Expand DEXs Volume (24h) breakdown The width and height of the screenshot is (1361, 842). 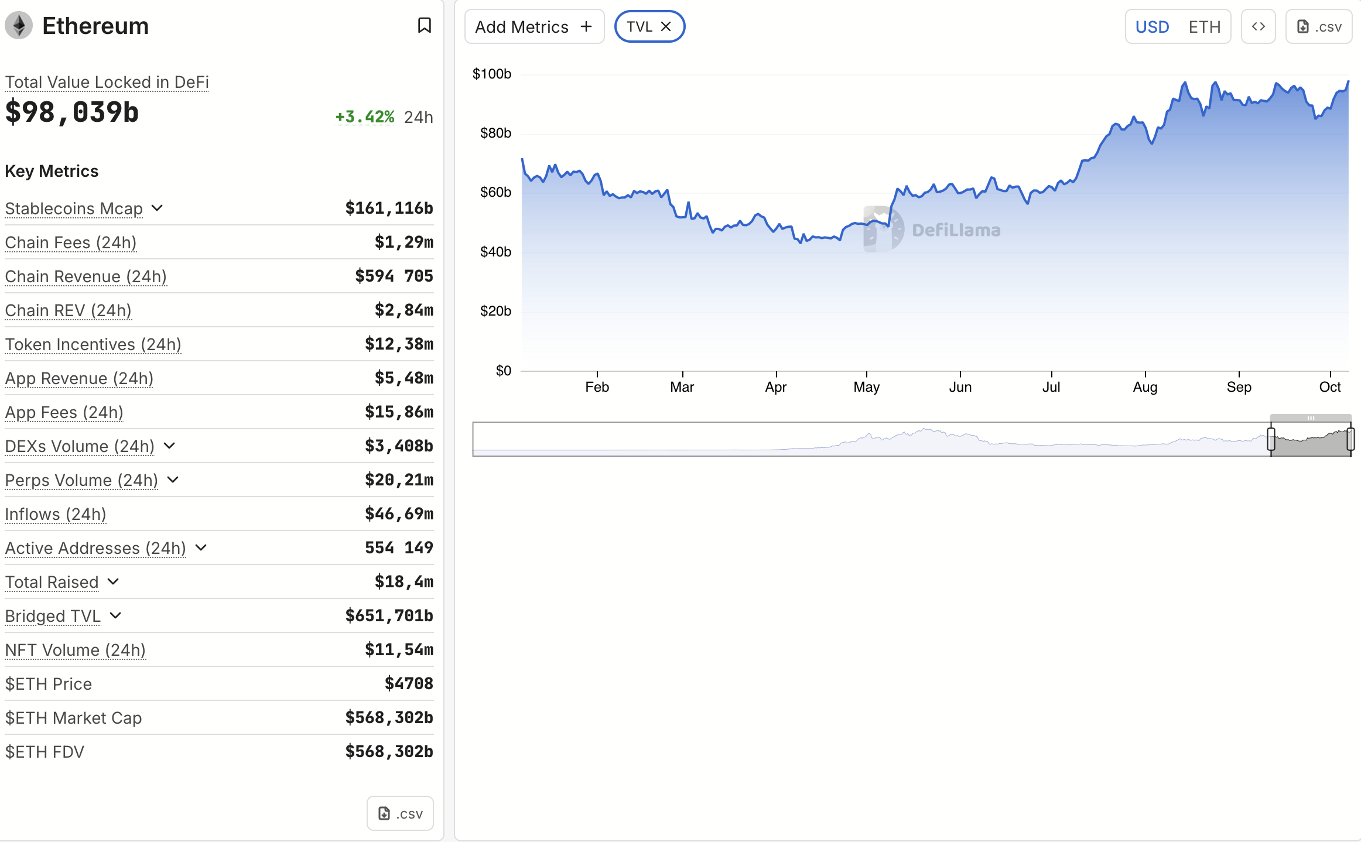click(169, 446)
